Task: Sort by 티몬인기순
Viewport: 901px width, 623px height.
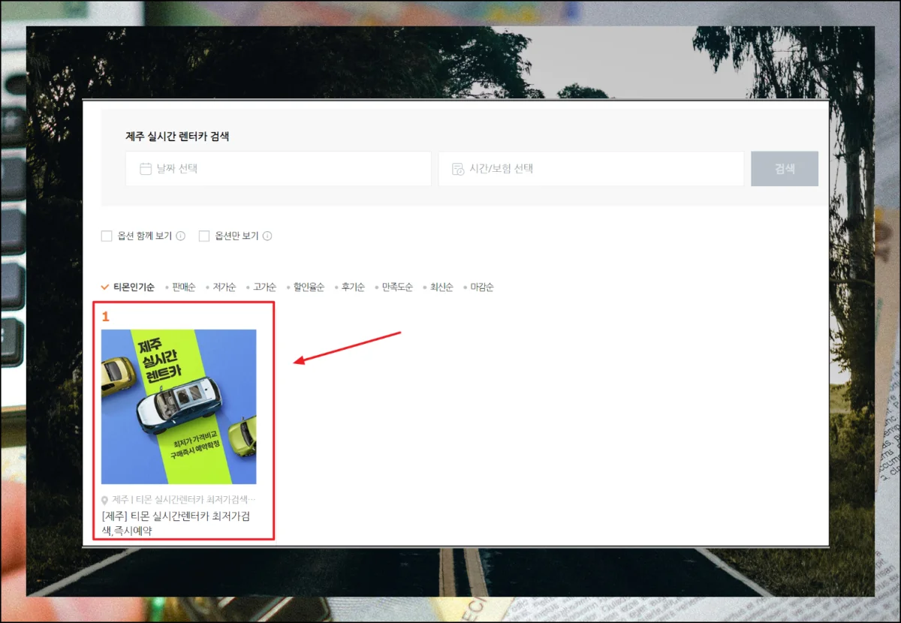Action: (134, 287)
